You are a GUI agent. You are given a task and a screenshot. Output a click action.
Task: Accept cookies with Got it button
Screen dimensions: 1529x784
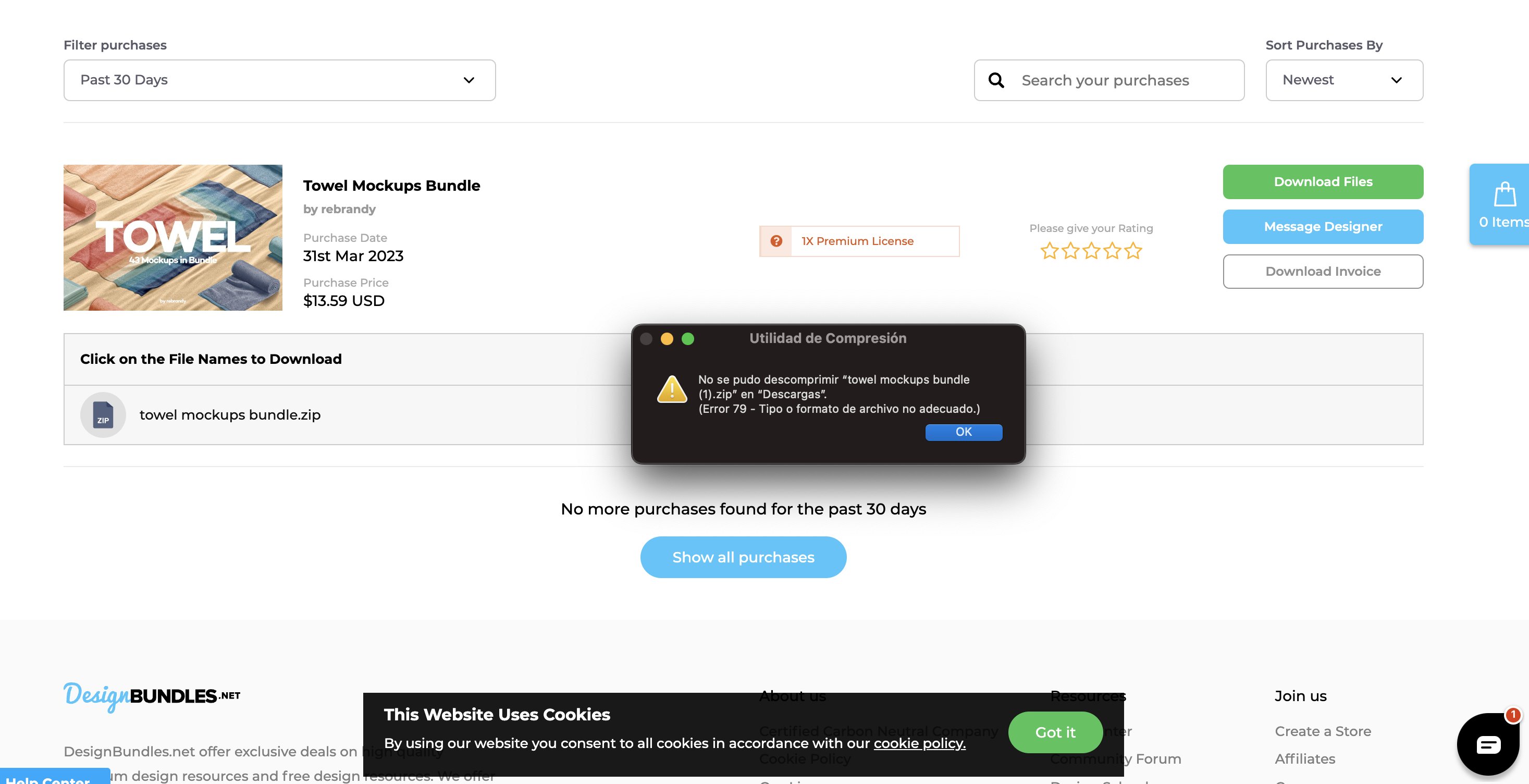pos(1055,732)
